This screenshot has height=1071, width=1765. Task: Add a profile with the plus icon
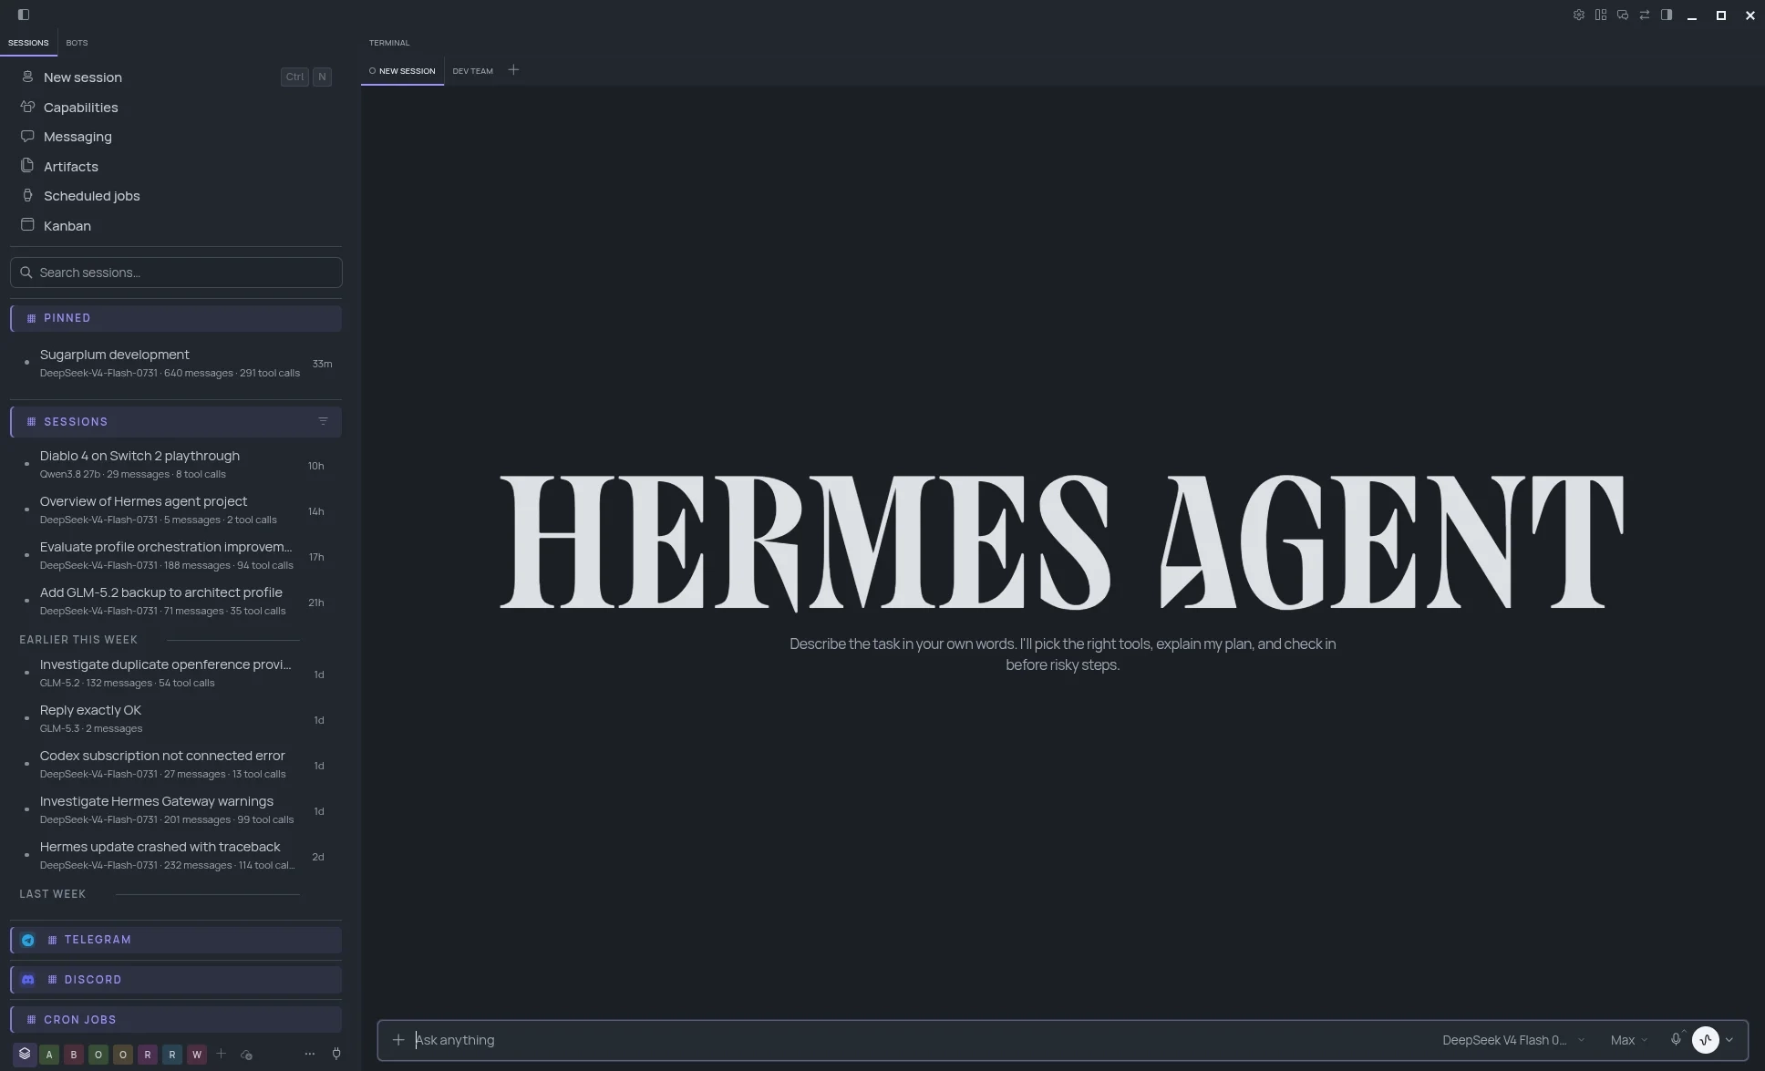[221, 1054]
